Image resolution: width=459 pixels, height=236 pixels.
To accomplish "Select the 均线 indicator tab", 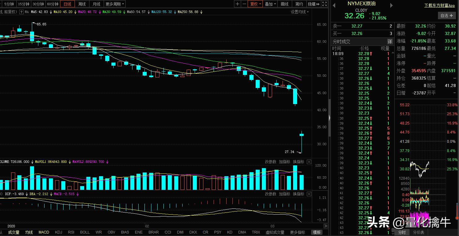I will click(29, 232).
